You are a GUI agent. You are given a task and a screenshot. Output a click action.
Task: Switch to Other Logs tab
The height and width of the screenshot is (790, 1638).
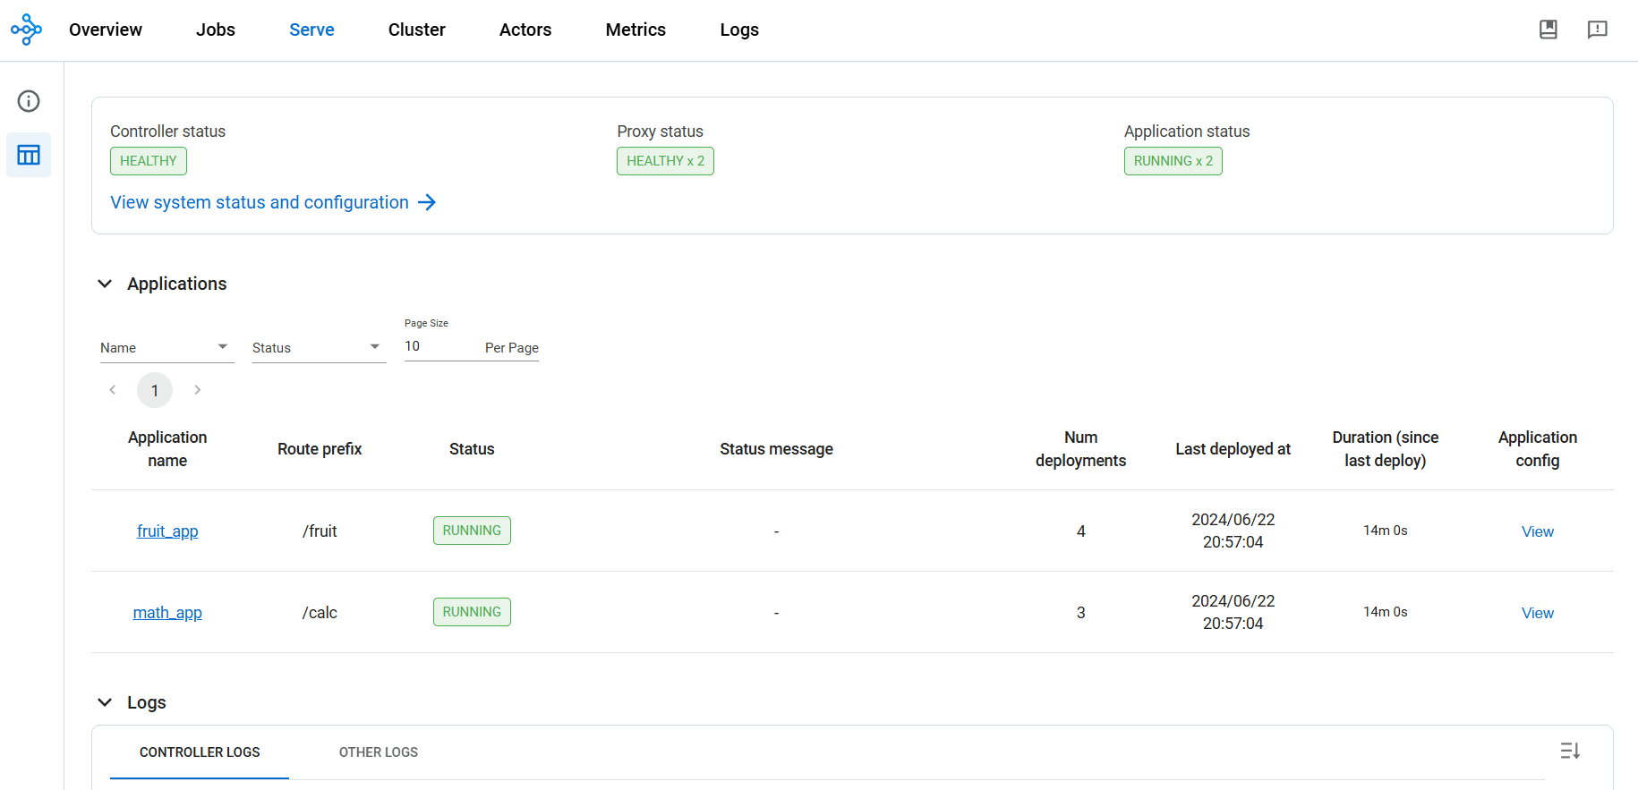378,752
